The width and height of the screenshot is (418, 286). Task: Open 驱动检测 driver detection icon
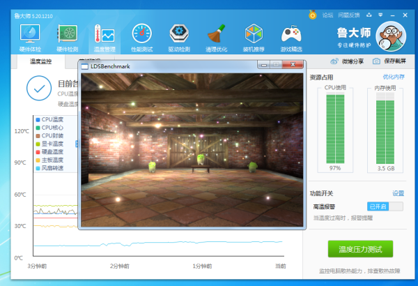179,38
